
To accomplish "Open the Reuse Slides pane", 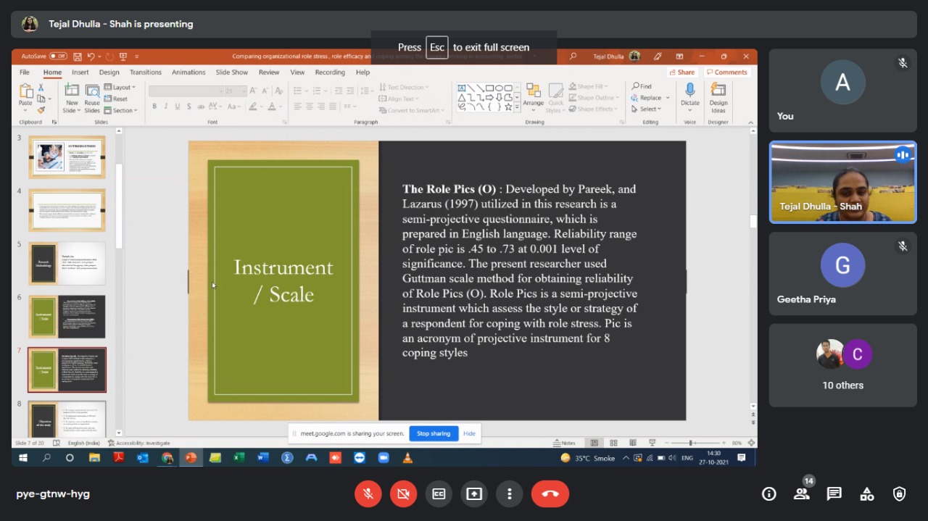I will (x=92, y=98).
